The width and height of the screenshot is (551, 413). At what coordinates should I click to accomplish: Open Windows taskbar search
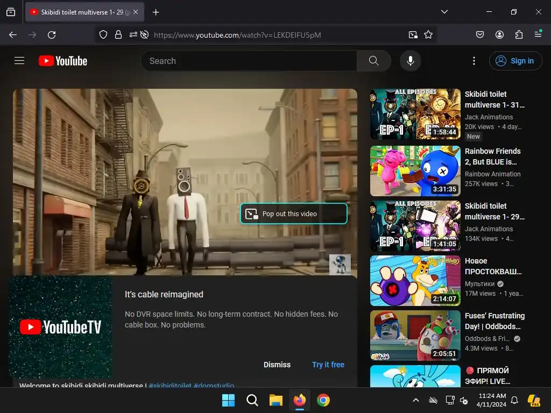(x=252, y=400)
